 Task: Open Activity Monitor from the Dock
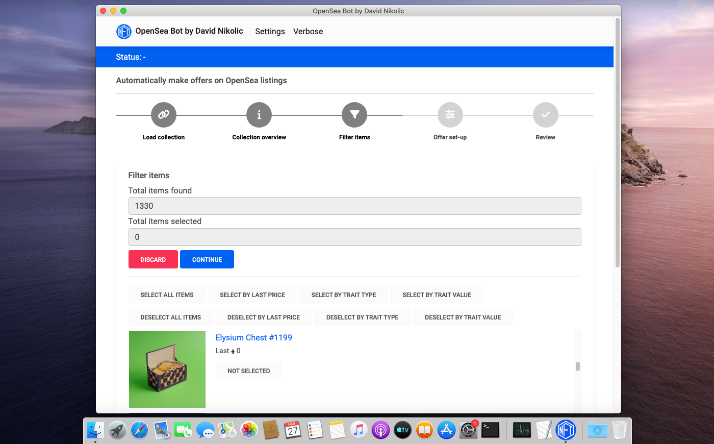(x=522, y=430)
